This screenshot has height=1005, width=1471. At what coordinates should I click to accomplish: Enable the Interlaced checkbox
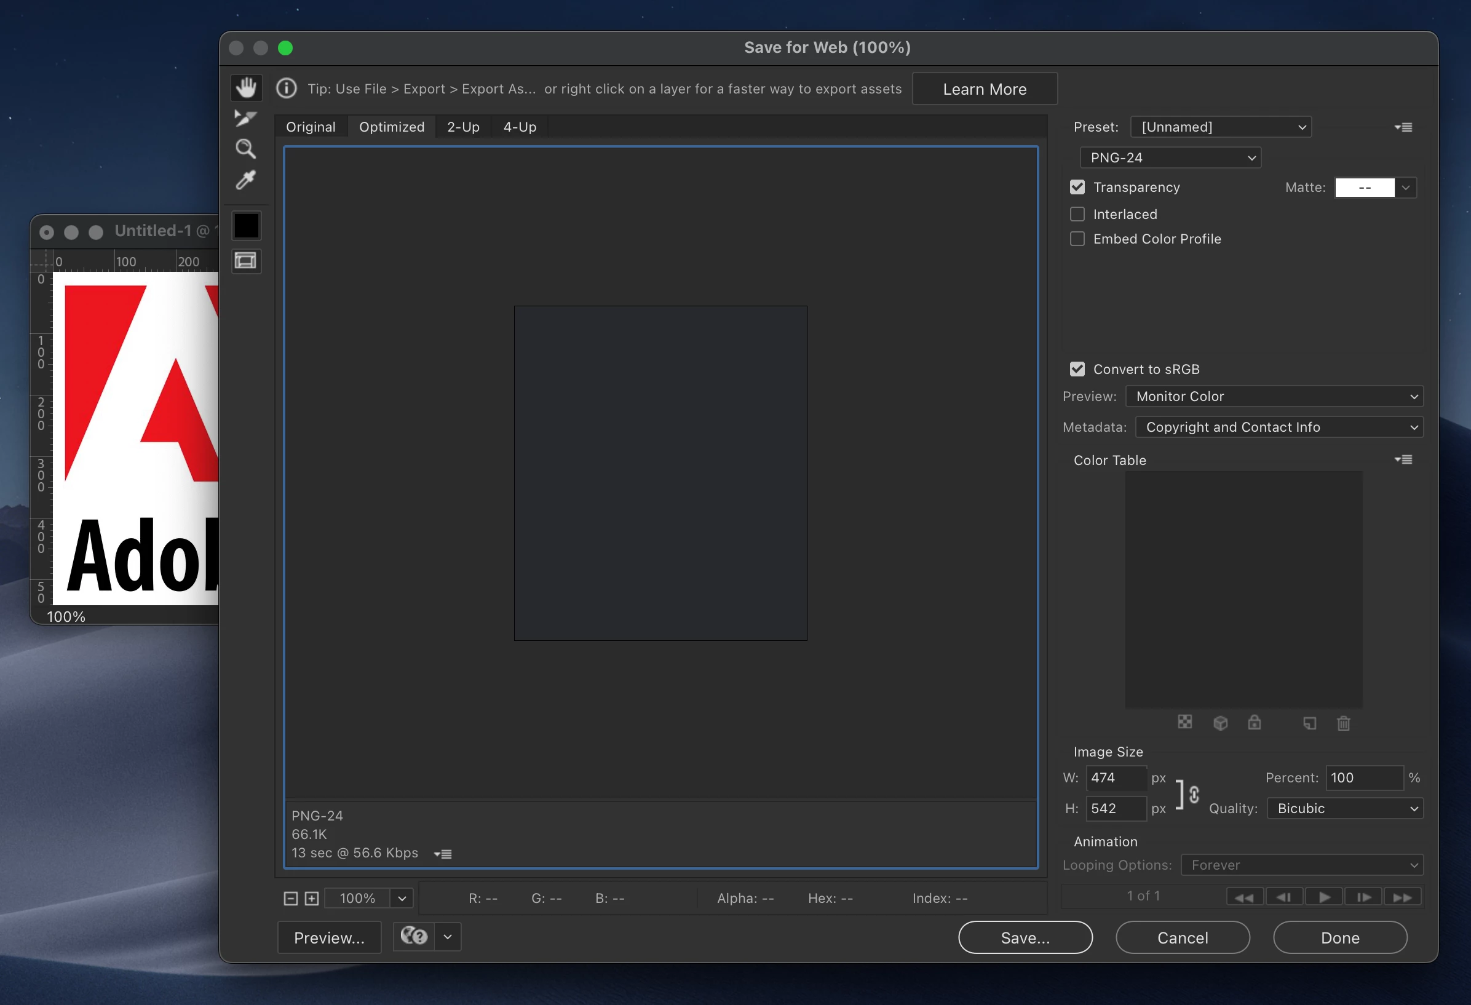(x=1077, y=215)
